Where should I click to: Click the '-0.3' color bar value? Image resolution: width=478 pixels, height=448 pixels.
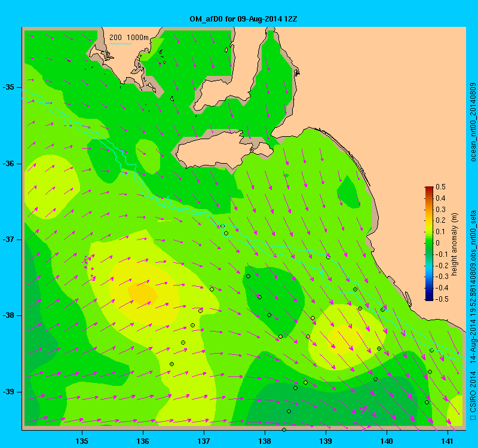442,277
